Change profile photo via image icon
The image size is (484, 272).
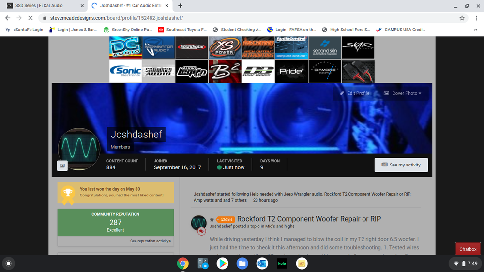point(62,166)
